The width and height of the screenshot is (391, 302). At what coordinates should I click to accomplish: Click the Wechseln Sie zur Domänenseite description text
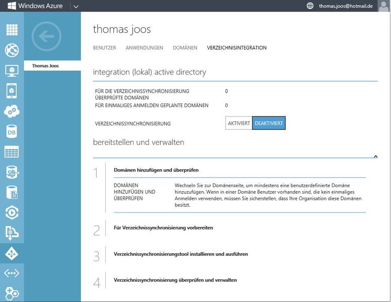(268, 195)
